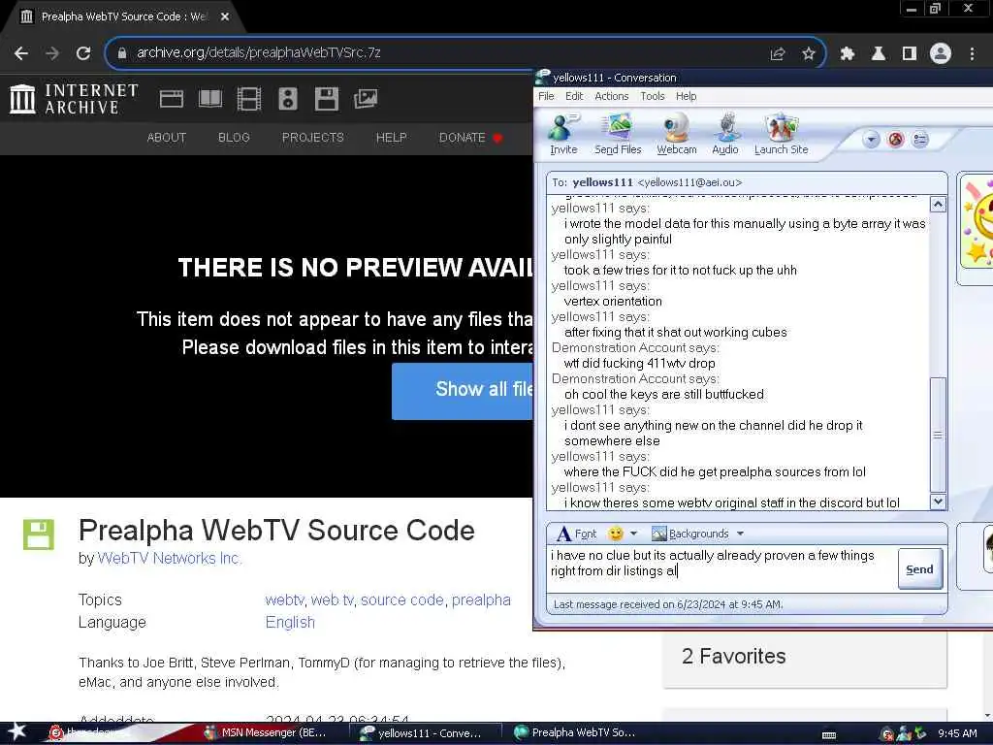The image size is (993, 745).
Task: Open the Internet Archive texts book icon
Action: [210, 99]
